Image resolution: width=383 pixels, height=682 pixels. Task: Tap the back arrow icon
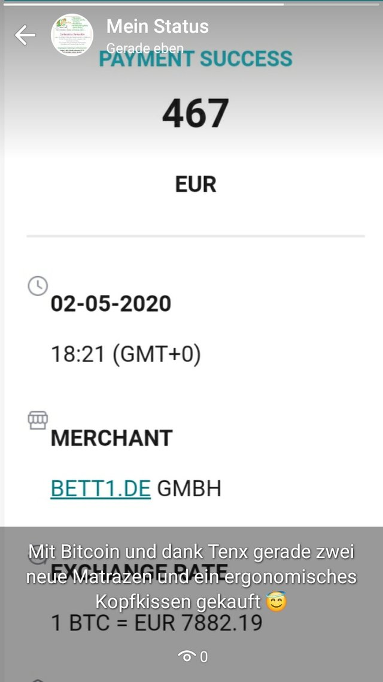[x=25, y=35]
